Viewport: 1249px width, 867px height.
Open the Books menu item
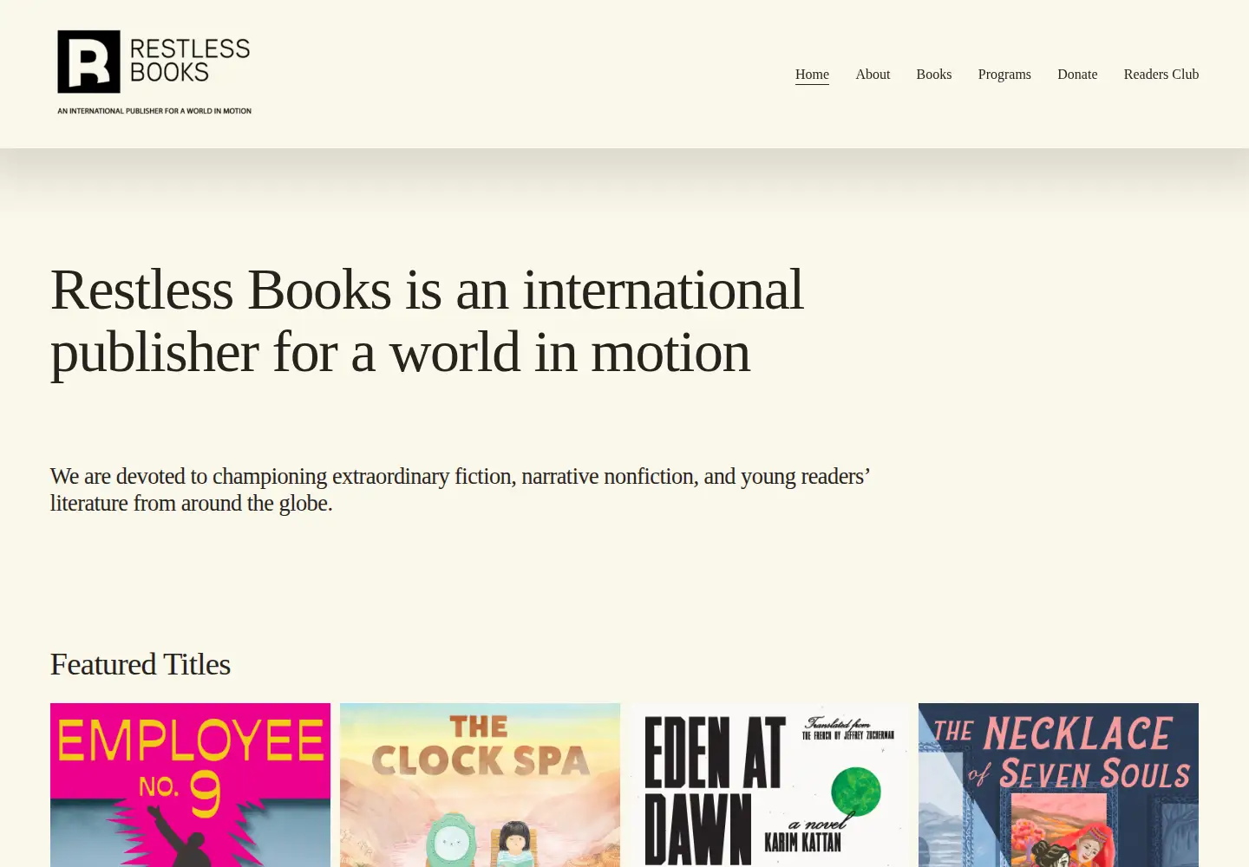[x=934, y=74]
